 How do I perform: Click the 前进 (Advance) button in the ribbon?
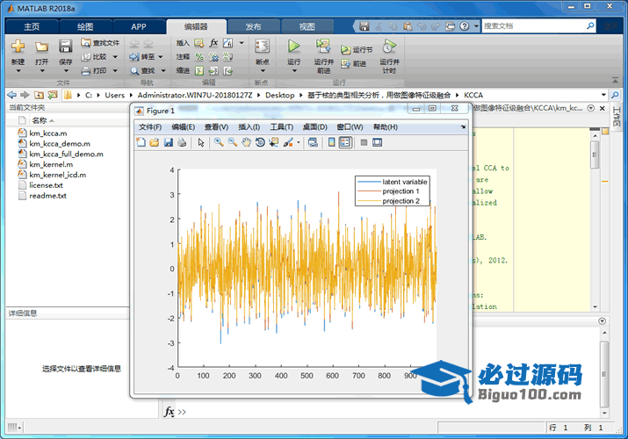[x=354, y=63]
